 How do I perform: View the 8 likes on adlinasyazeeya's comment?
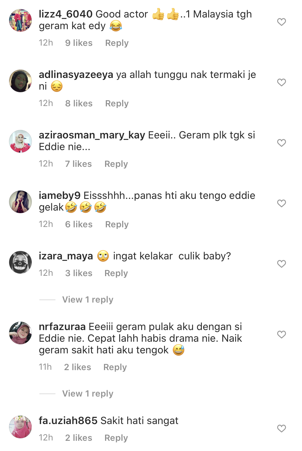pos(79,103)
